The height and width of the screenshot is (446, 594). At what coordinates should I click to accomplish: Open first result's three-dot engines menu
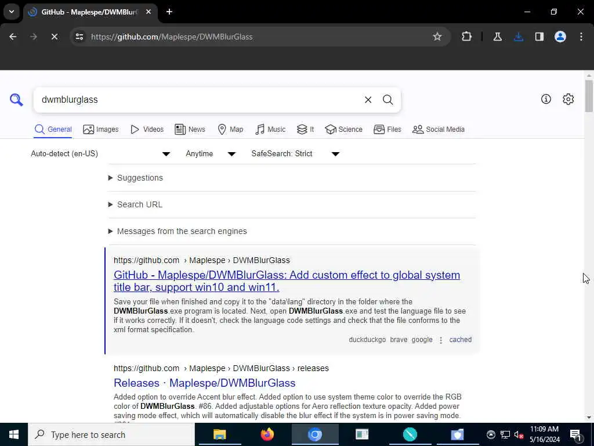point(441,340)
